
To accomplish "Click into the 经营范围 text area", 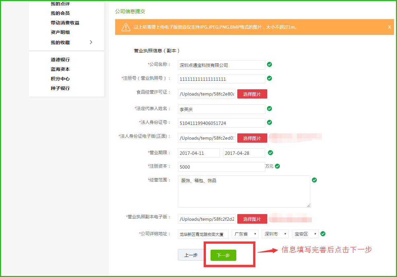I will 244,192.
